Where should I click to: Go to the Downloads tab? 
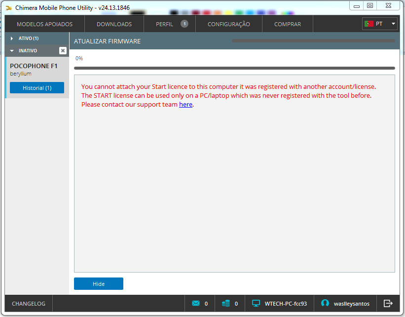(114, 24)
